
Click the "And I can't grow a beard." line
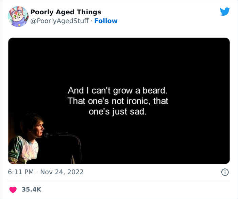pyautogui.click(x=118, y=91)
